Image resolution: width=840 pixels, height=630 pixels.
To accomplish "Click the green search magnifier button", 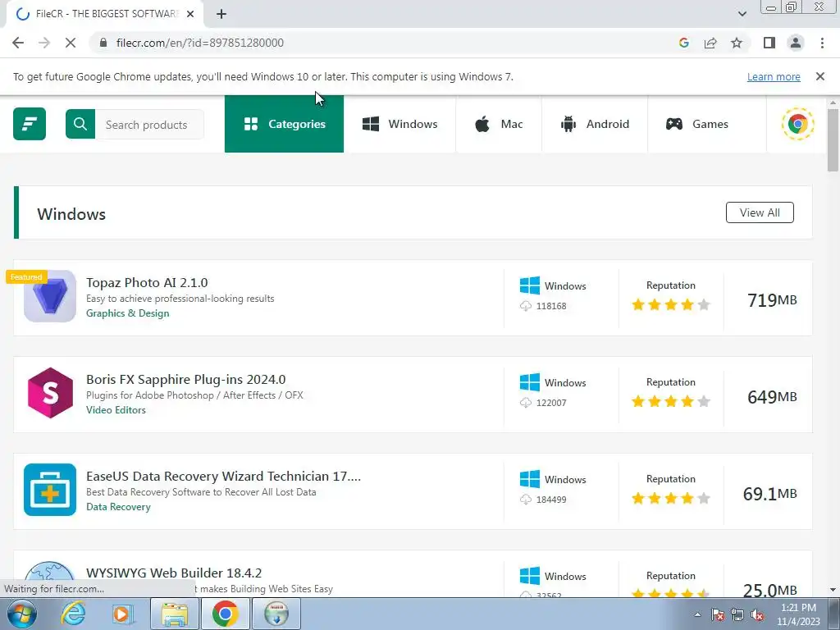I will click(80, 124).
